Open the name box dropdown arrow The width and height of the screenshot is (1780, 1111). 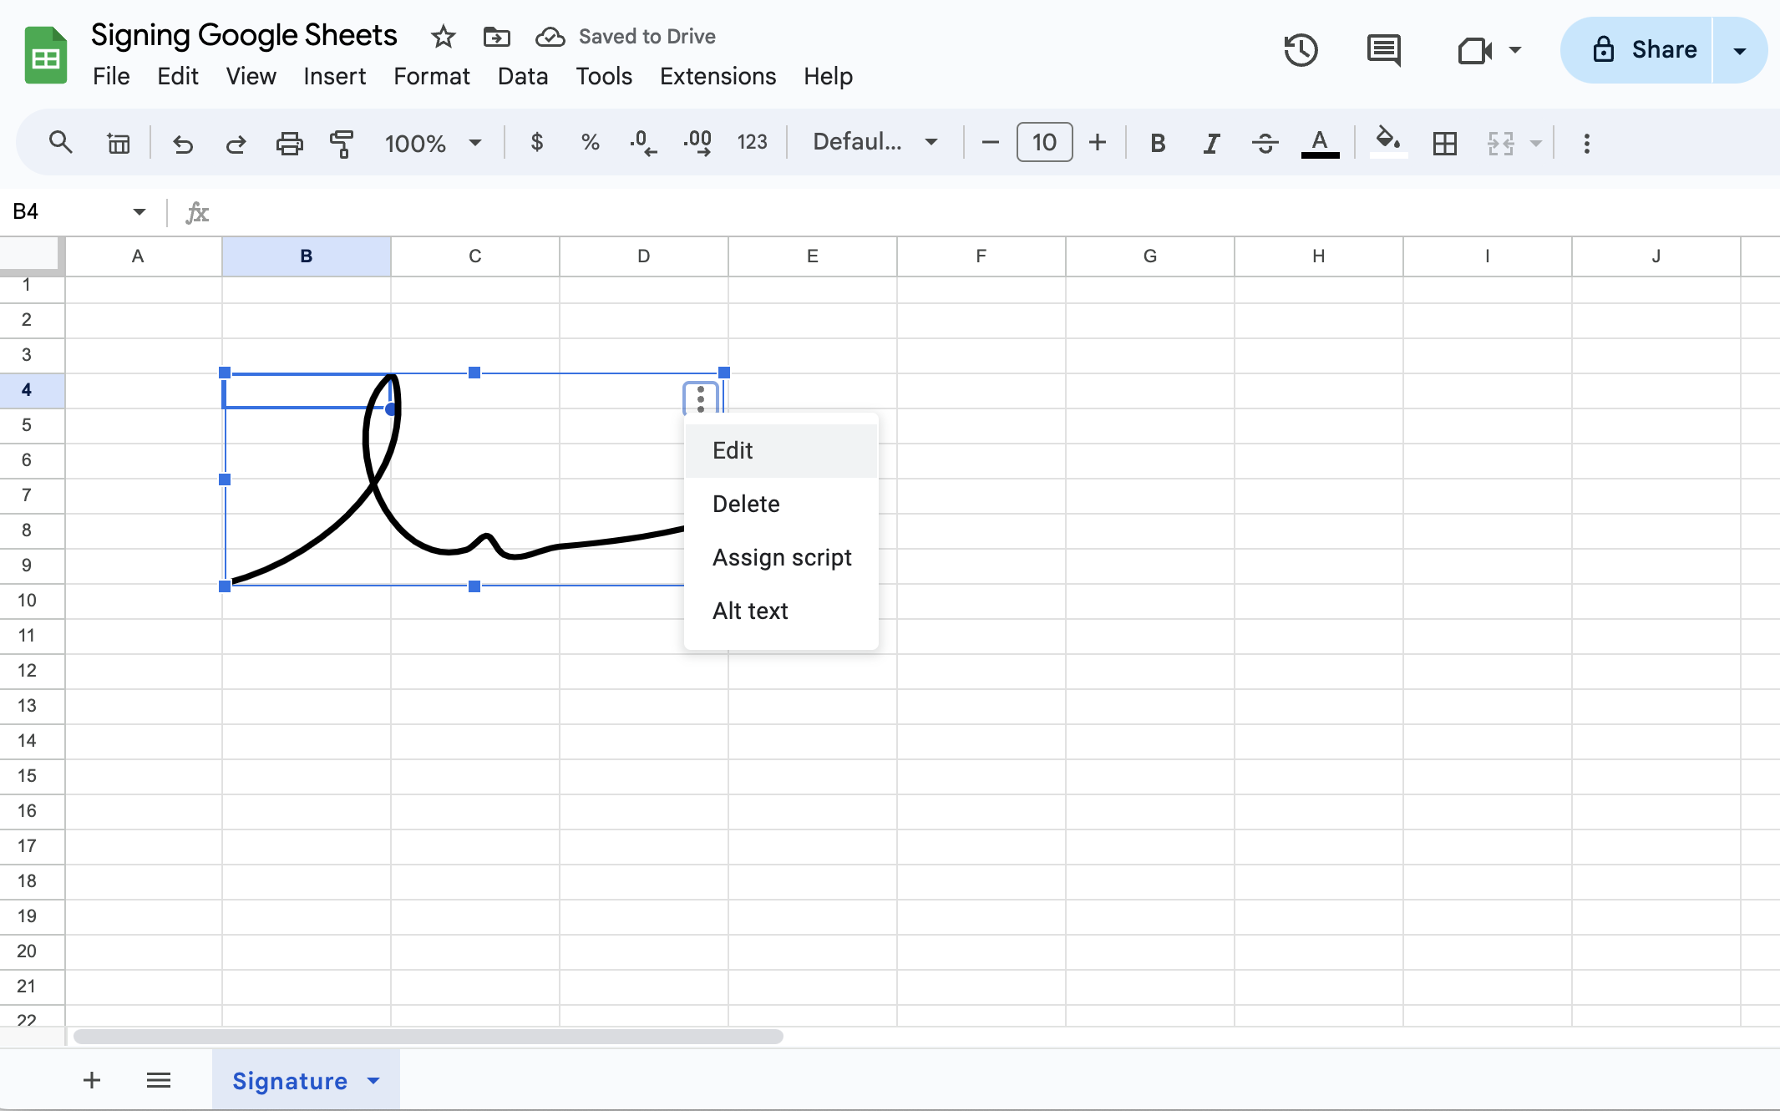point(139,212)
